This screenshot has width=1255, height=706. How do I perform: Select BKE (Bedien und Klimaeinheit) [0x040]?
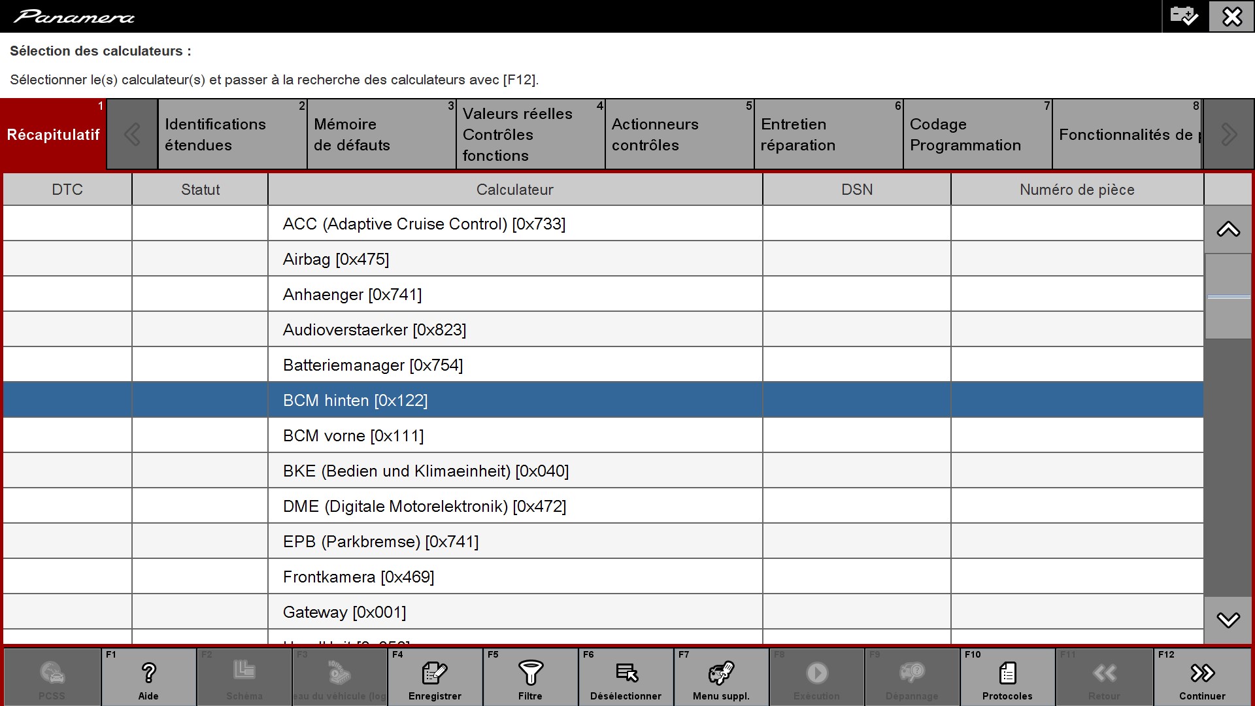tap(603, 471)
